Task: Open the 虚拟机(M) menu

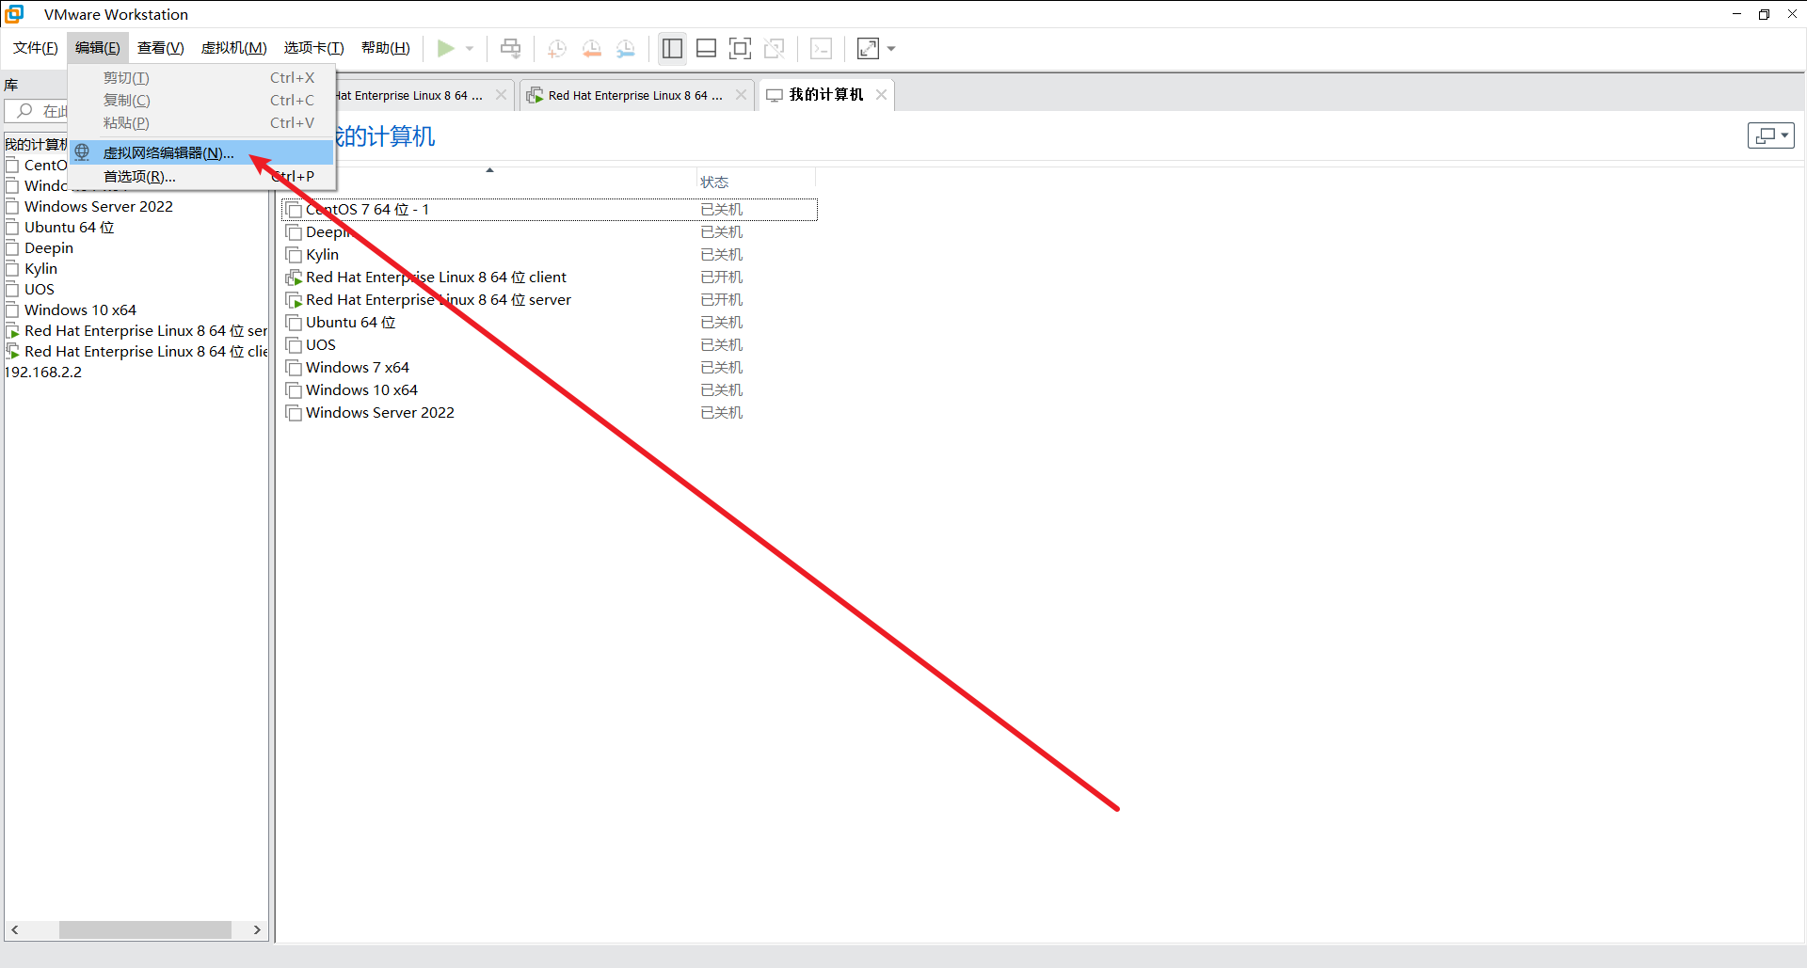Action: tap(234, 48)
